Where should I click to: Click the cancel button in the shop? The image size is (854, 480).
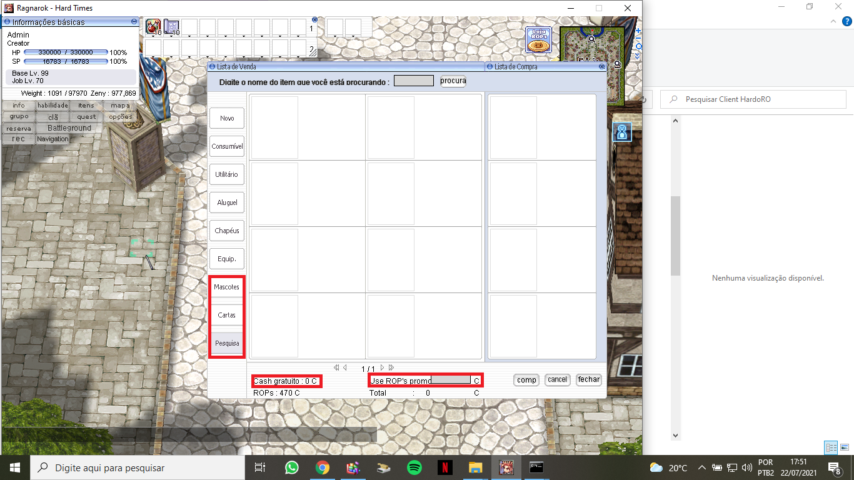557,380
